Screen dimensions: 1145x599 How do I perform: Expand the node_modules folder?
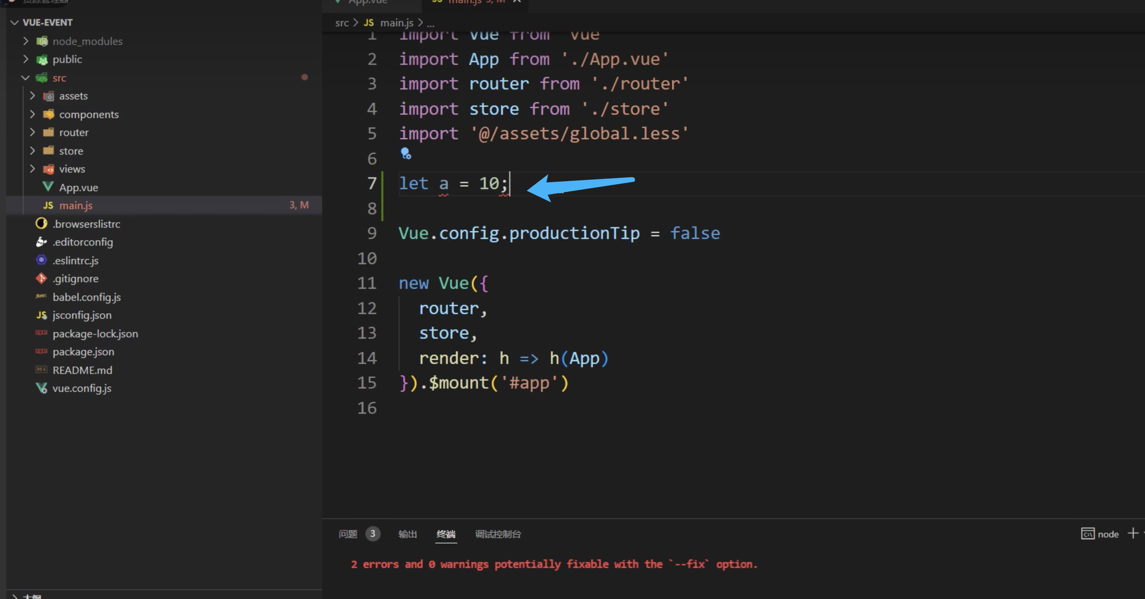(x=26, y=41)
